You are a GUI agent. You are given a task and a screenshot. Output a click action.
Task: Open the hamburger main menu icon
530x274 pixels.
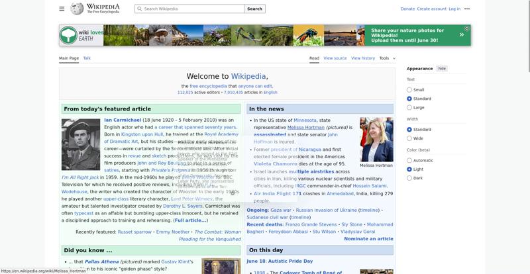[62, 9]
